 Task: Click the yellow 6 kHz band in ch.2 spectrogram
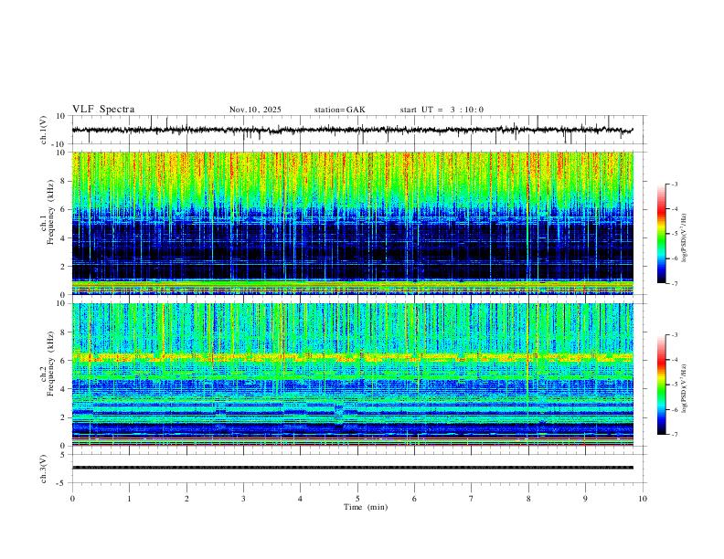coord(353,357)
